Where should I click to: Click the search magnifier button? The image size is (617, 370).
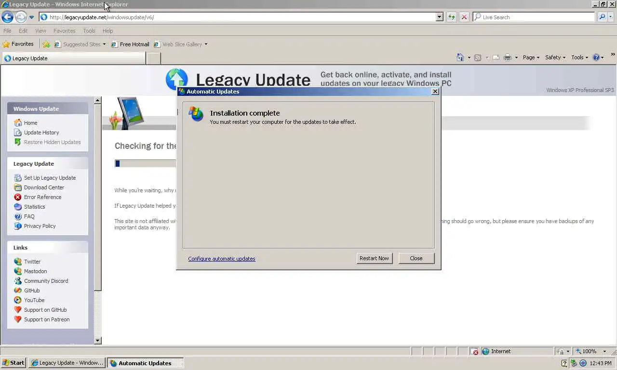pos(602,17)
